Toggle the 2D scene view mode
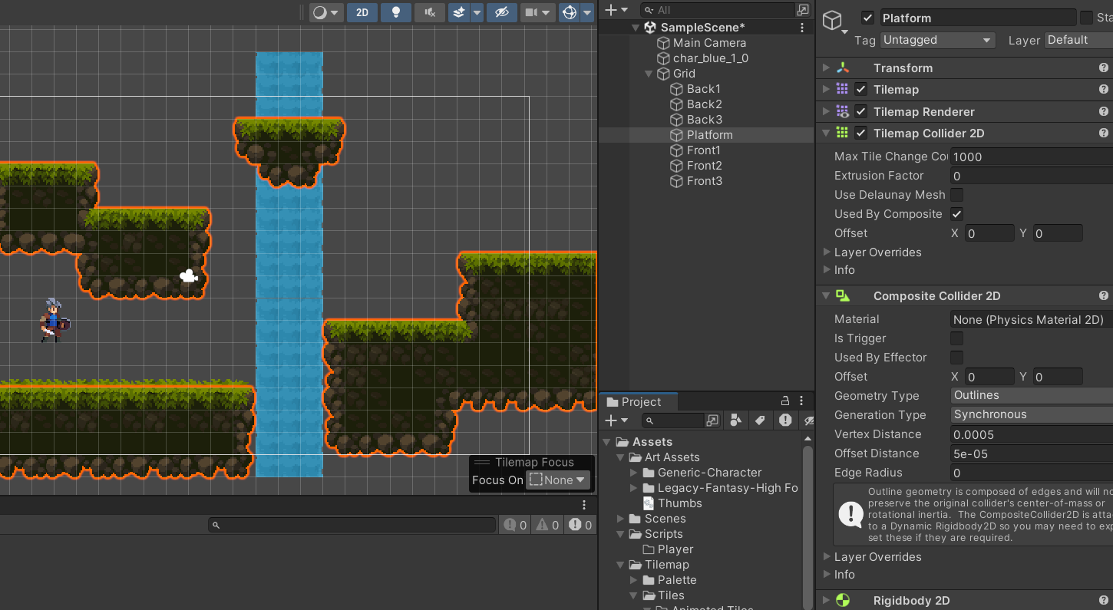This screenshot has width=1113, height=610. [362, 12]
